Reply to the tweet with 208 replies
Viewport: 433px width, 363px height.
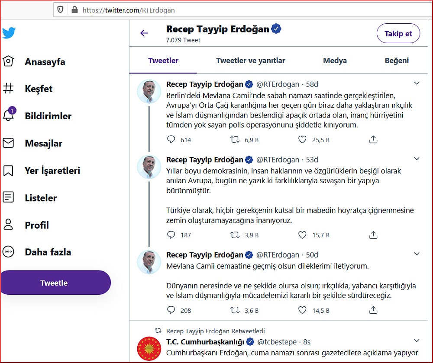171,310
